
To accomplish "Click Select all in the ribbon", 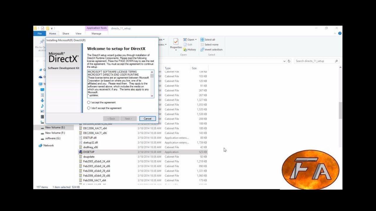I will (208, 40).
